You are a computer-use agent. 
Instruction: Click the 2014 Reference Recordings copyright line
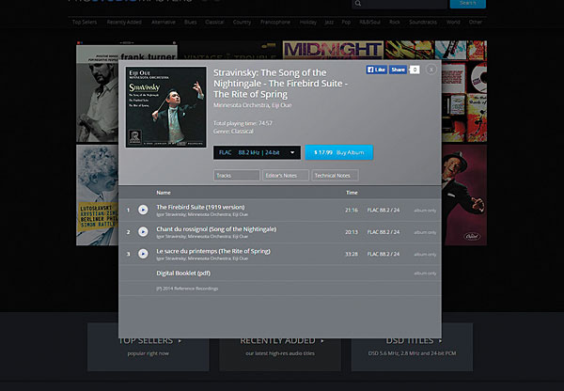187,289
